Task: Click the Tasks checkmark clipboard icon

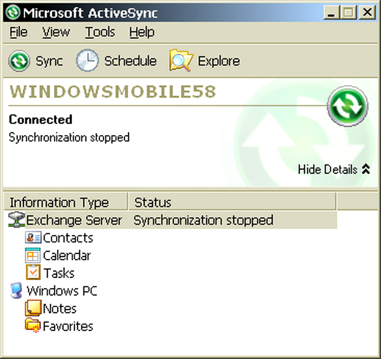Action: click(33, 273)
